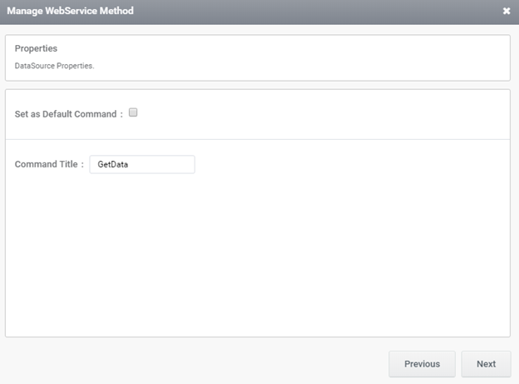This screenshot has width=519, height=384.
Task: Select the Command Title text box
Action: pyautogui.click(x=141, y=164)
